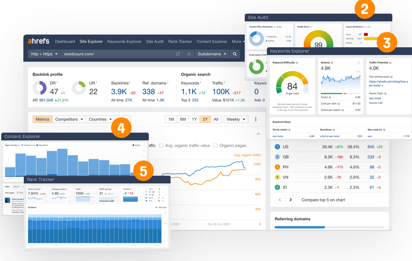Open Subdomains mode dropdown
The width and height of the screenshot is (412, 261).
point(212,54)
